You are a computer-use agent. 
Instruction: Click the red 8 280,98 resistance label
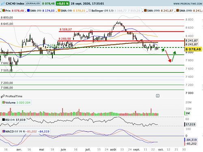65,39
